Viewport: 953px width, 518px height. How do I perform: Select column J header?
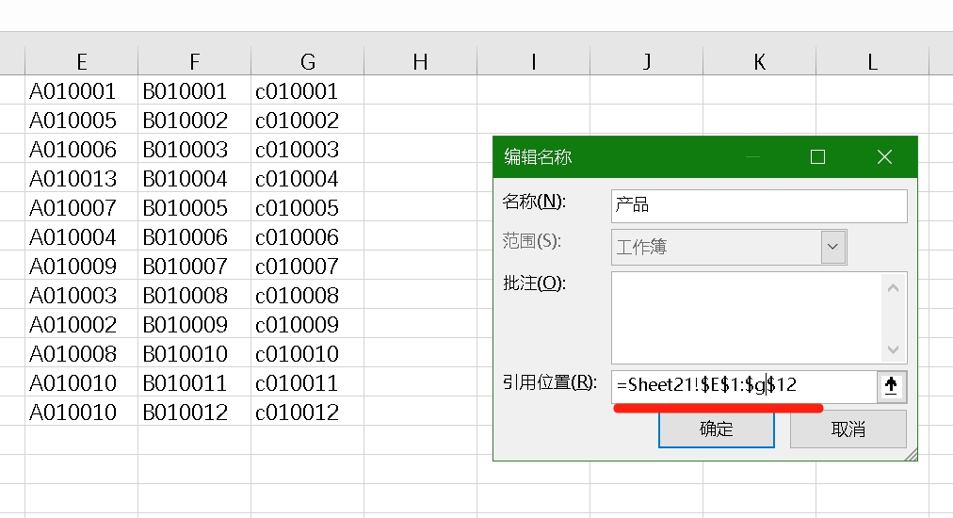[647, 61]
